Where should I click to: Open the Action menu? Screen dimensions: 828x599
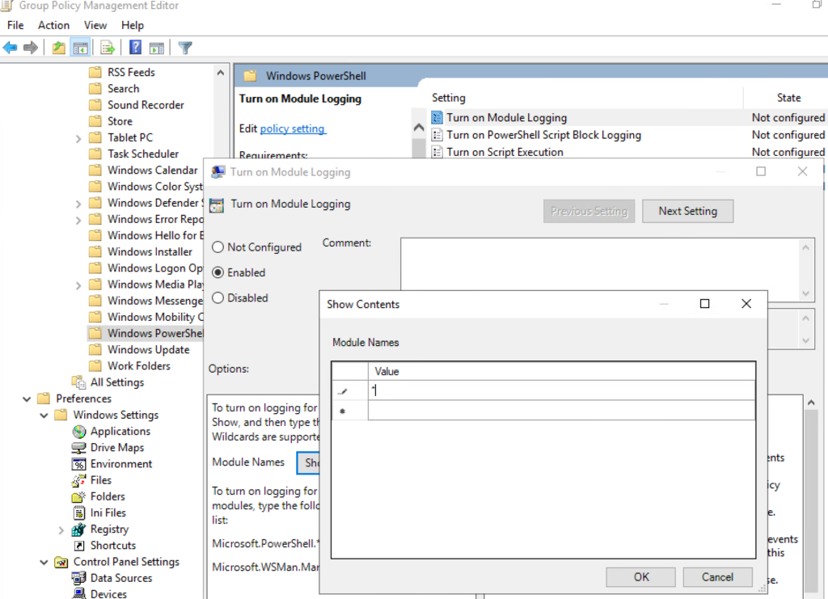coord(53,25)
